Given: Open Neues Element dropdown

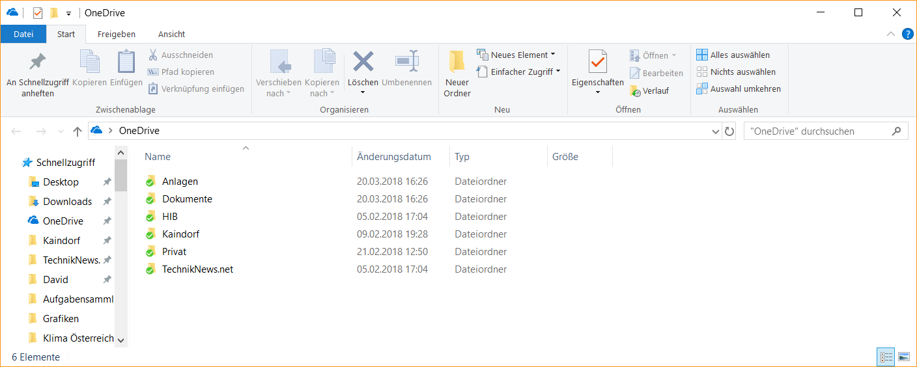Looking at the screenshot, I should click(516, 55).
